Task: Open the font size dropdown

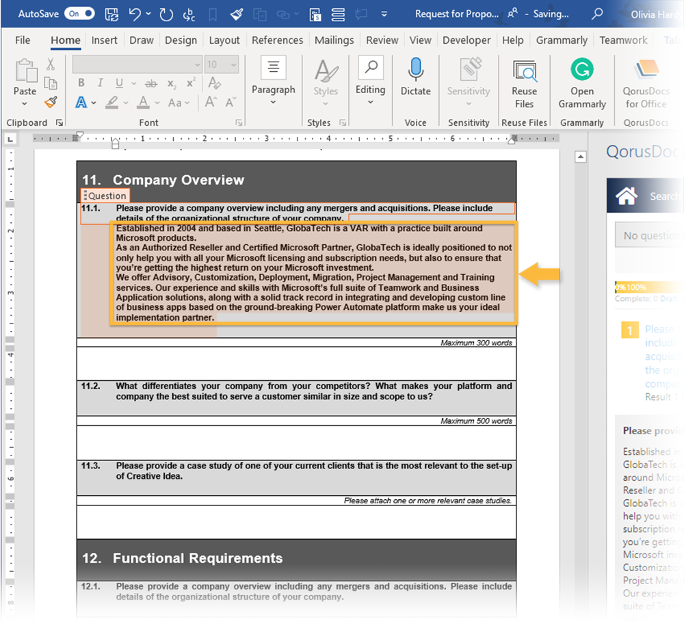Action: 234,65
